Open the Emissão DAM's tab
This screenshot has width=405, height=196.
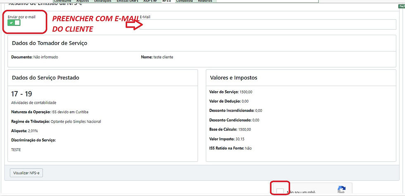(127, 1)
